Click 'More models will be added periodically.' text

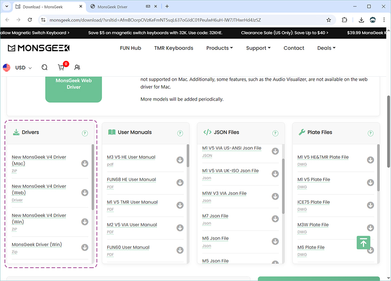pos(182,99)
